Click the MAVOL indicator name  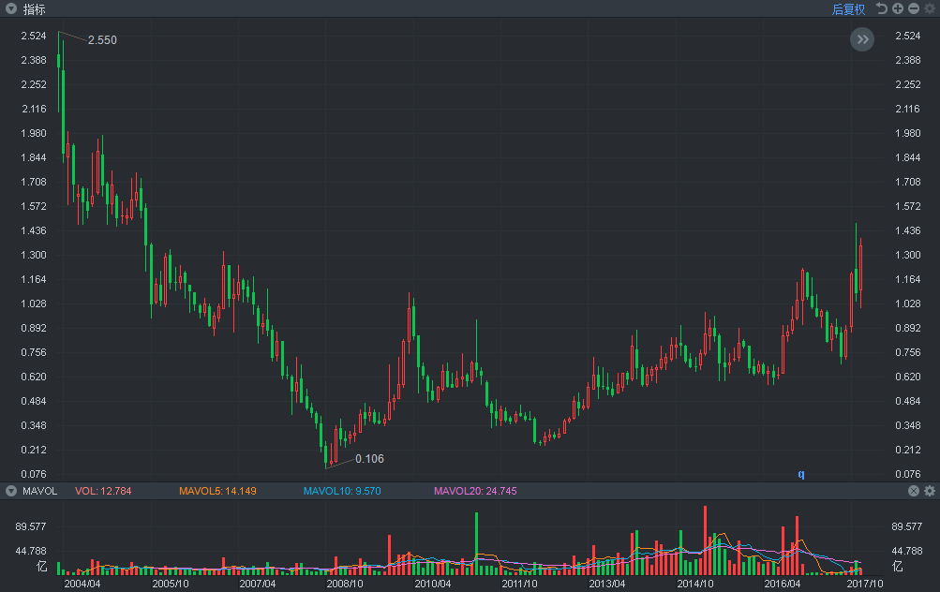tap(39, 491)
